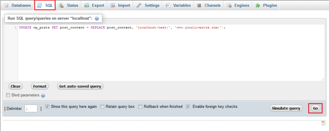
Task: Click Get auto-saved query button
Action: pyautogui.click(x=80, y=86)
